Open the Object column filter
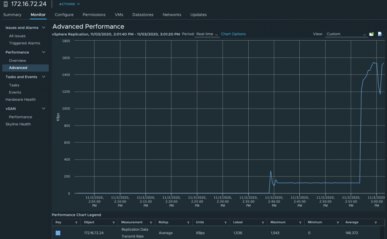The height and width of the screenshot is (239, 387). point(114,222)
